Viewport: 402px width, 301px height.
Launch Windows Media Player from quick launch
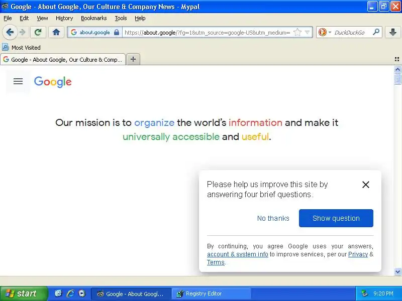tap(82, 293)
